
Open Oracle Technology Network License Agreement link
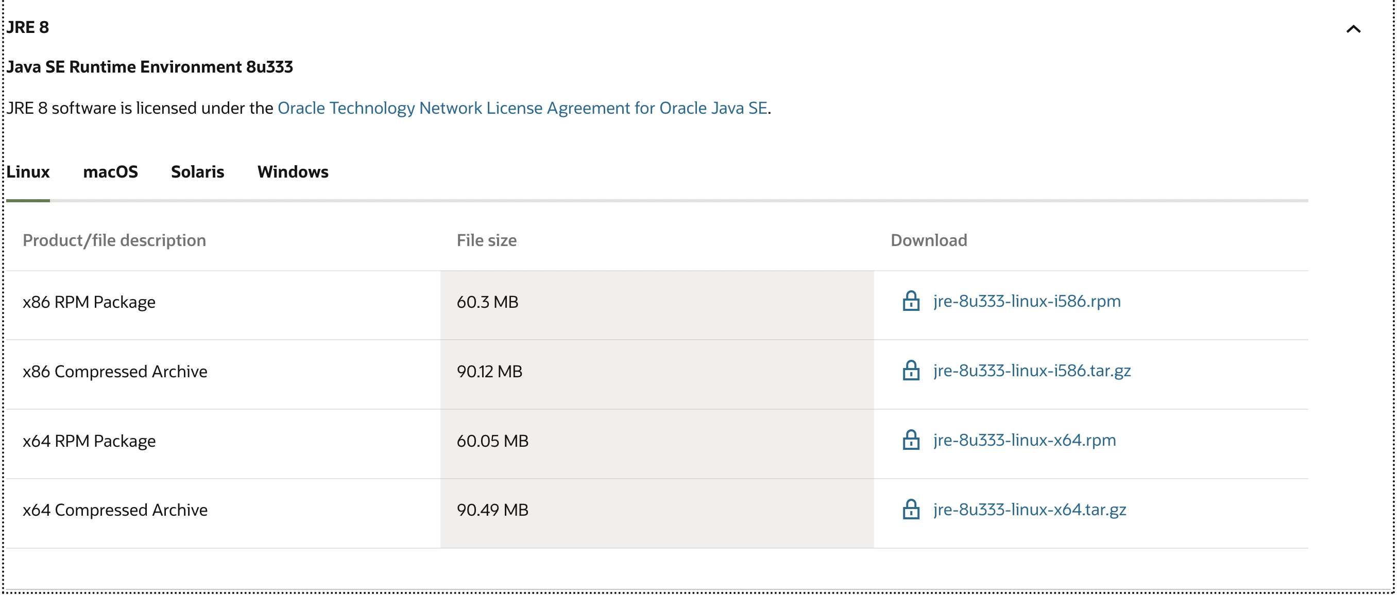click(522, 109)
